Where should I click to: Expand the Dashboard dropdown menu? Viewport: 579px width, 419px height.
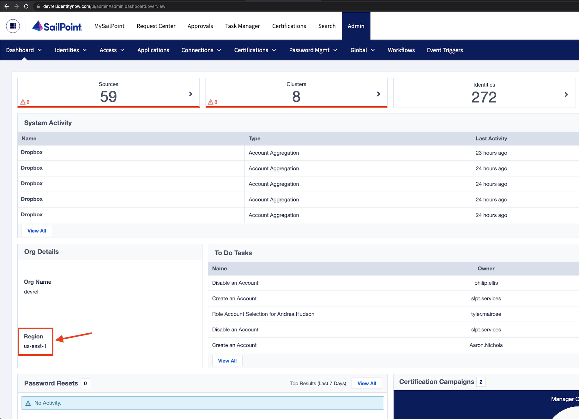pyautogui.click(x=24, y=50)
